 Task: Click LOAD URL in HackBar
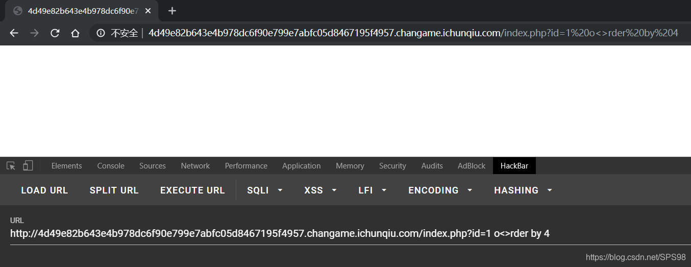(44, 190)
